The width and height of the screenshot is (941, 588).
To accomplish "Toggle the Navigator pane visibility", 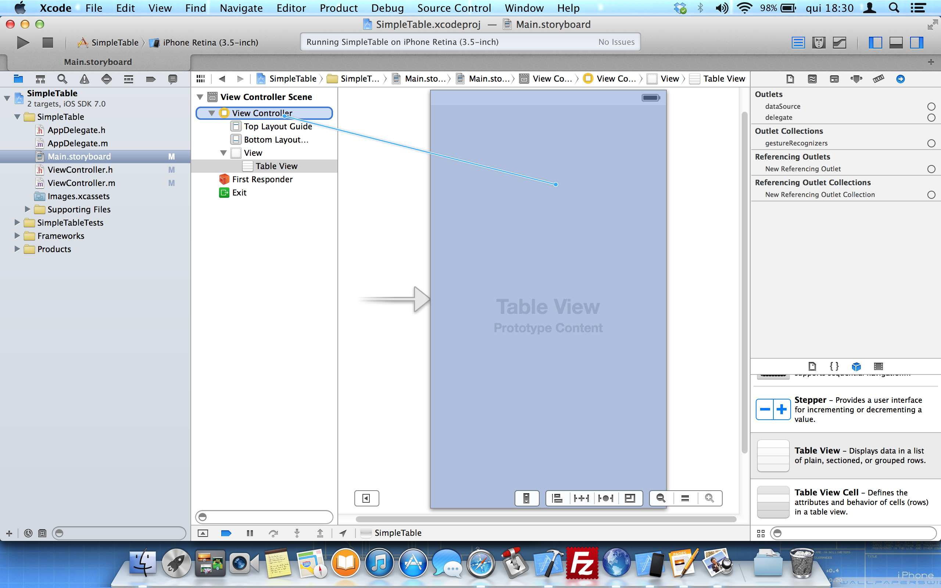I will (x=875, y=42).
